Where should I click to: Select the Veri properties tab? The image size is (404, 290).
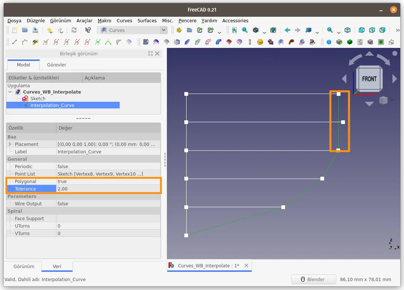[x=57, y=266]
